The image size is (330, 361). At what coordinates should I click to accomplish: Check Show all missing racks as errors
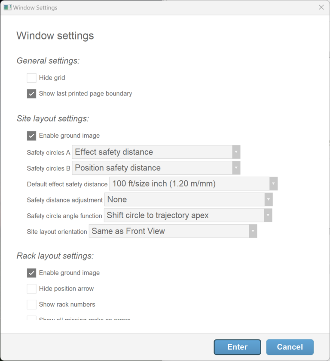31,319
